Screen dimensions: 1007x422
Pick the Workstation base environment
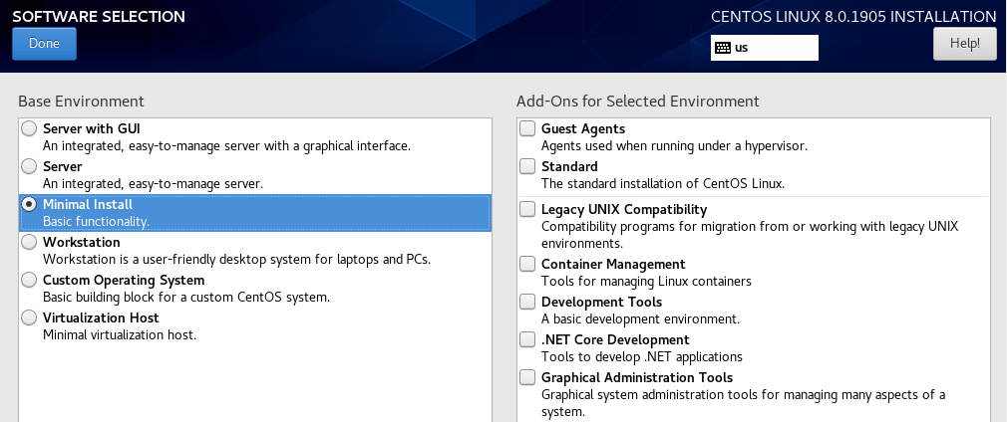[x=30, y=242]
